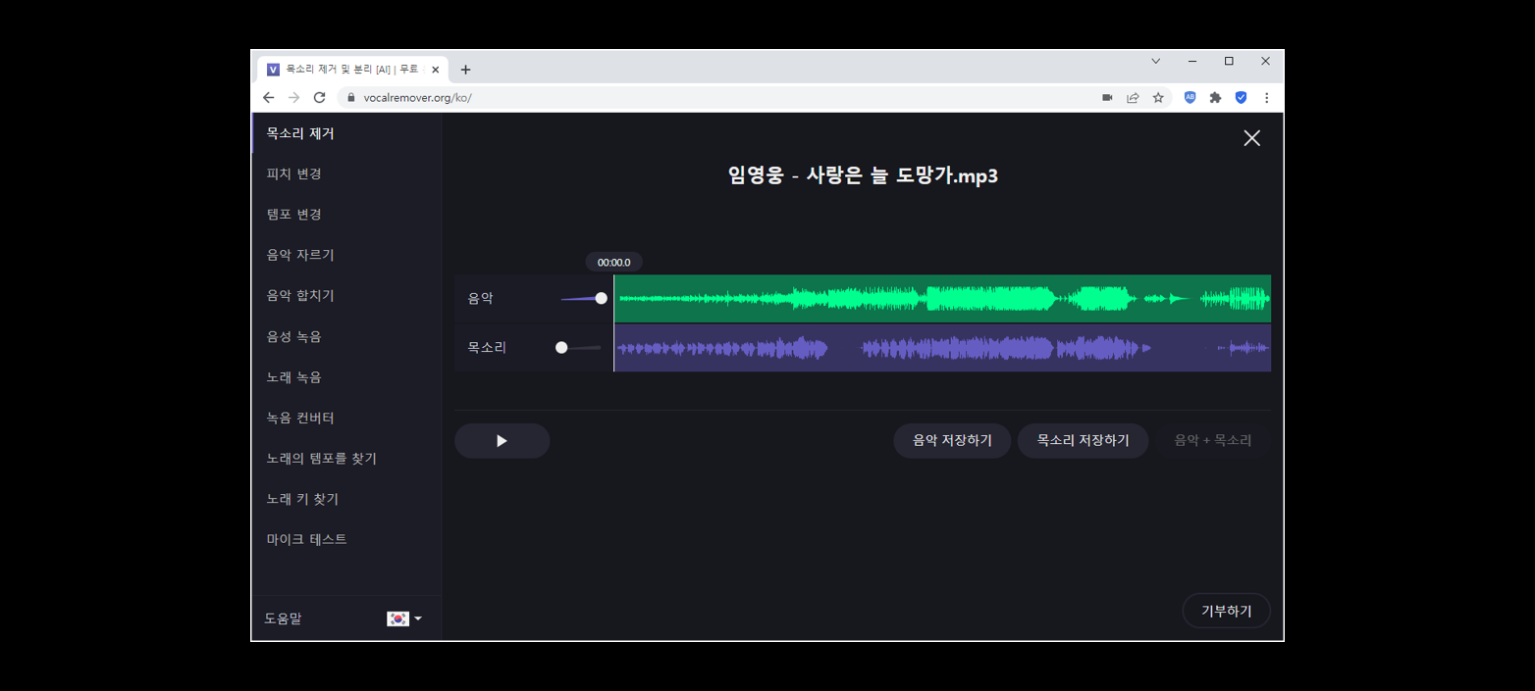Click the share page icon in address bar
The image size is (1535, 691).
click(1133, 98)
